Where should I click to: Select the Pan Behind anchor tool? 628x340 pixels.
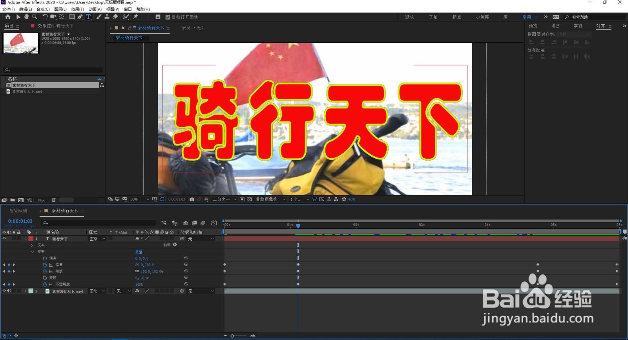click(62, 17)
